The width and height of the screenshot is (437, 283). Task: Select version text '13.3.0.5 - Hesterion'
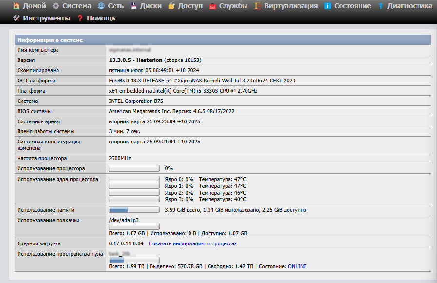(x=135, y=60)
